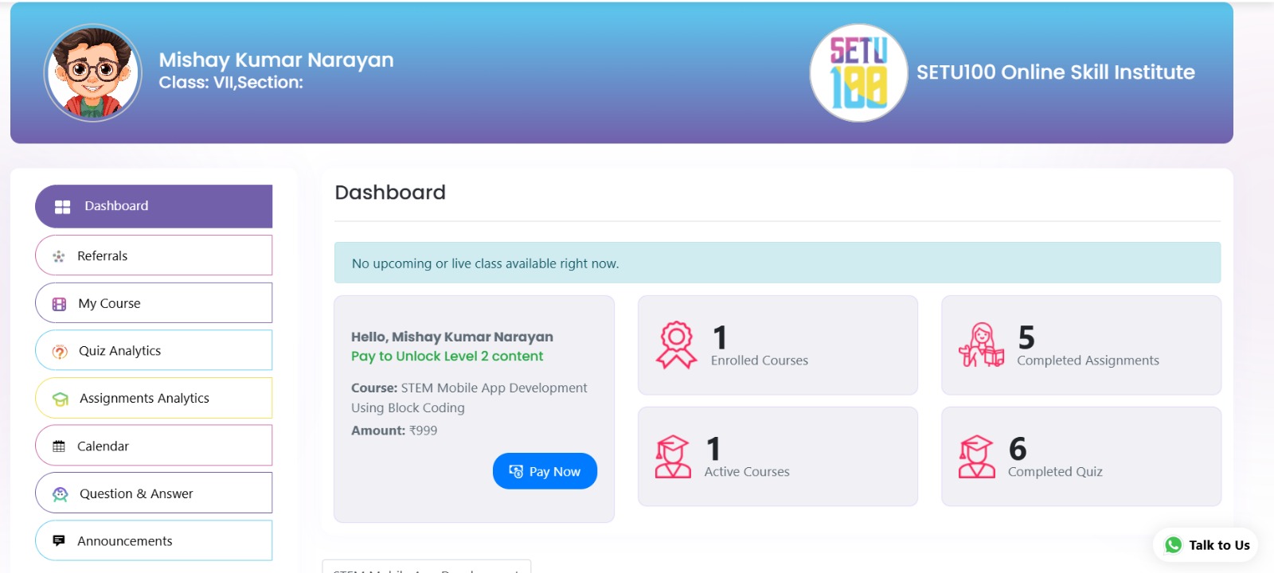This screenshot has height=573, width=1274.
Task: Click the Calendar icon in sidebar
Action: [x=59, y=446]
